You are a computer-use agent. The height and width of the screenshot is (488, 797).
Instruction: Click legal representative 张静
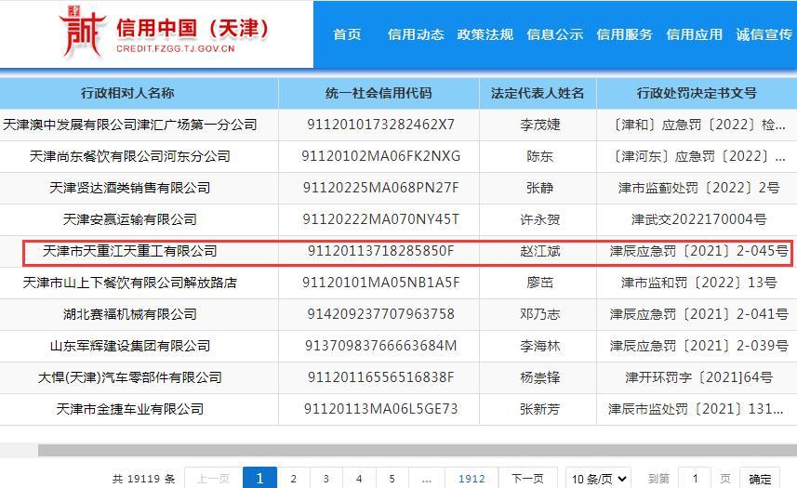click(539, 188)
